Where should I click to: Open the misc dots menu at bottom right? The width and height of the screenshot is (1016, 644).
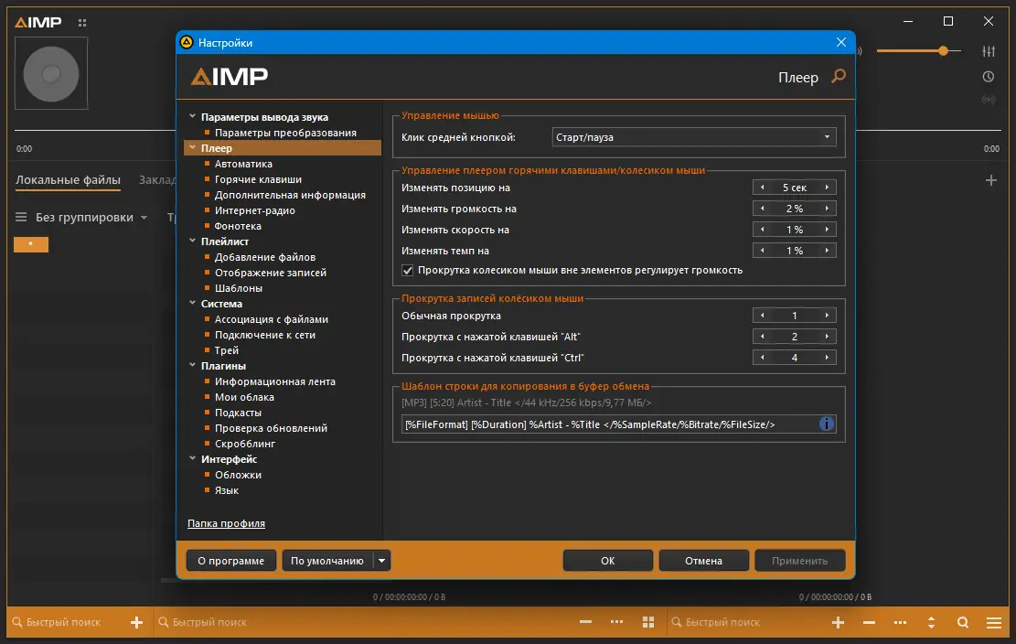[900, 622]
